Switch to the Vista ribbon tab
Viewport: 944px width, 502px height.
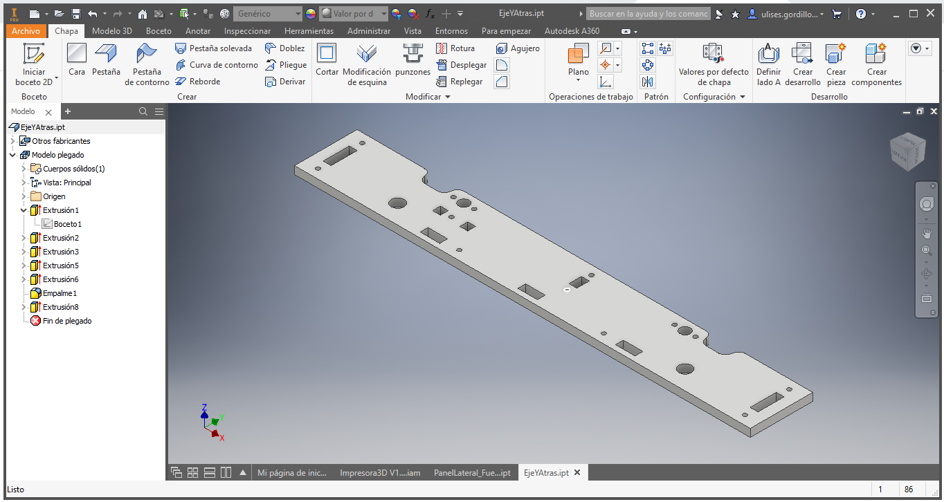[x=412, y=31]
